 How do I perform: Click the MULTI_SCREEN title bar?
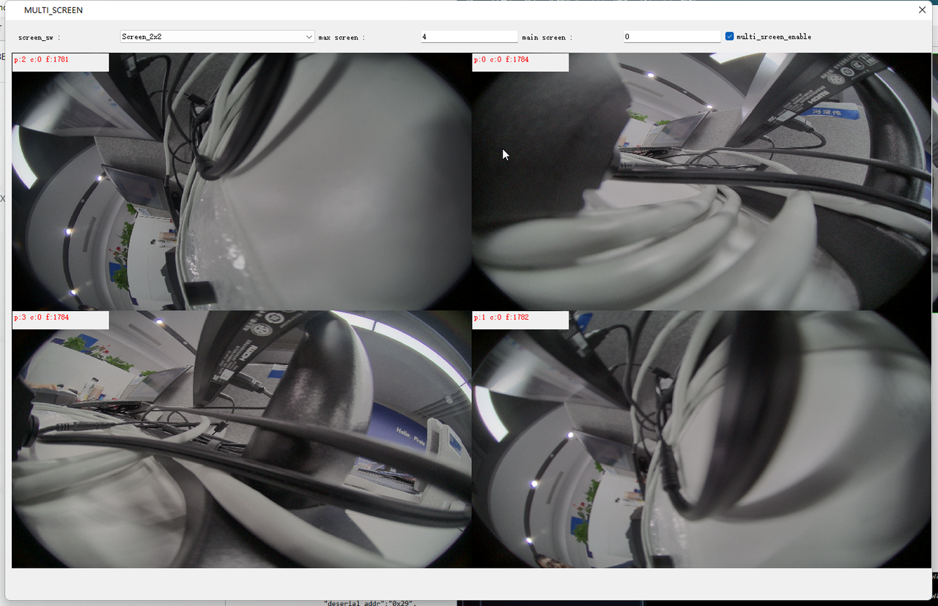[440, 10]
